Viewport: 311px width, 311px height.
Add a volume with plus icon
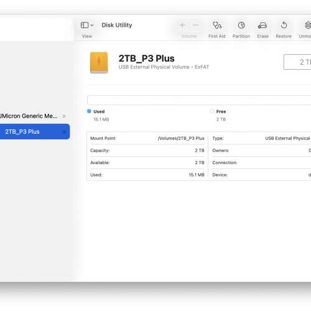[182, 26]
